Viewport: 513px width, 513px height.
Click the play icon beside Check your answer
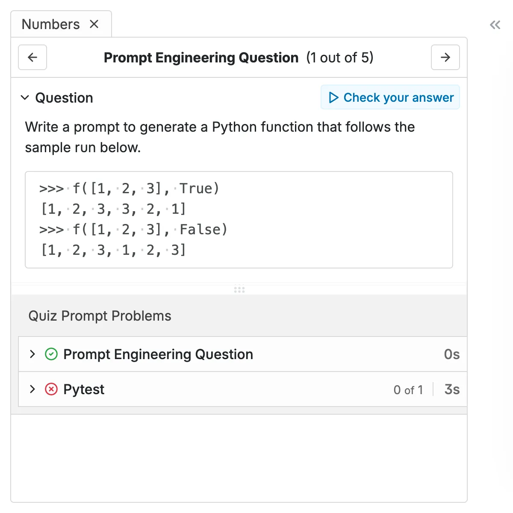tap(333, 97)
